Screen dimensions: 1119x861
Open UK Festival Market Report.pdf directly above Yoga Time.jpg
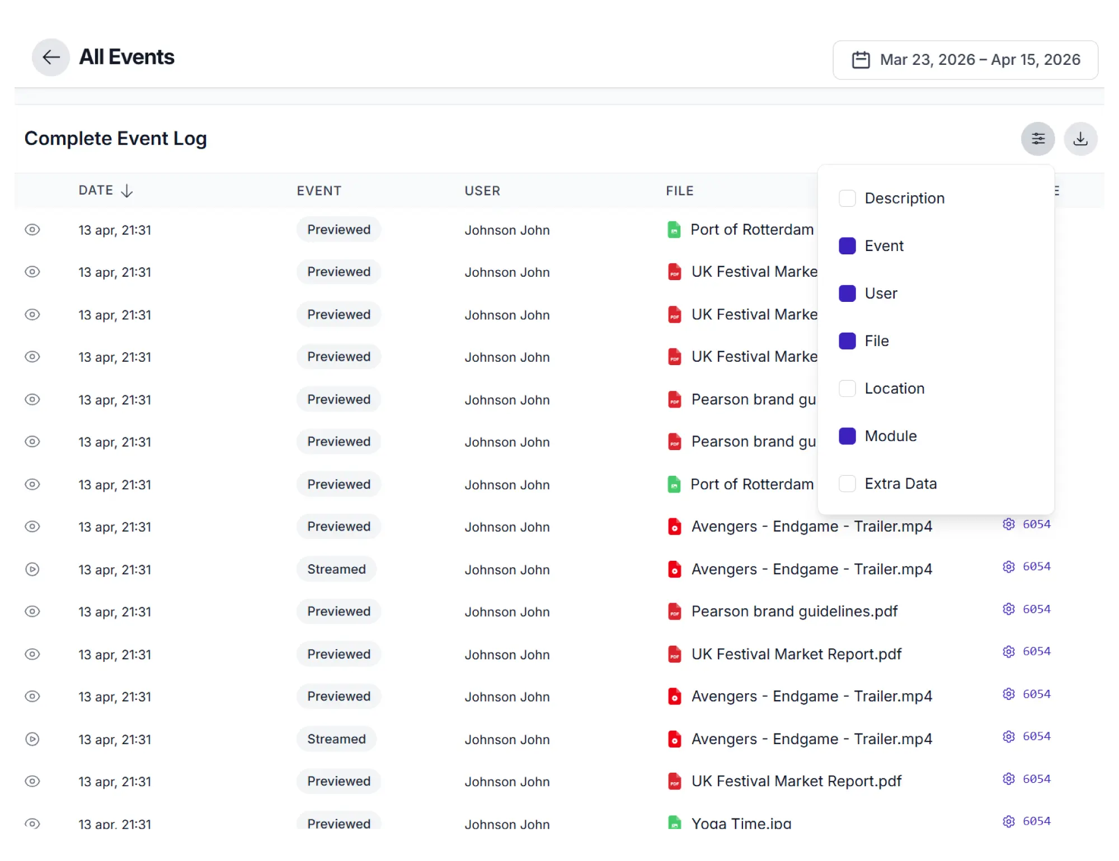pyautogui.click(x=797, y=781)
